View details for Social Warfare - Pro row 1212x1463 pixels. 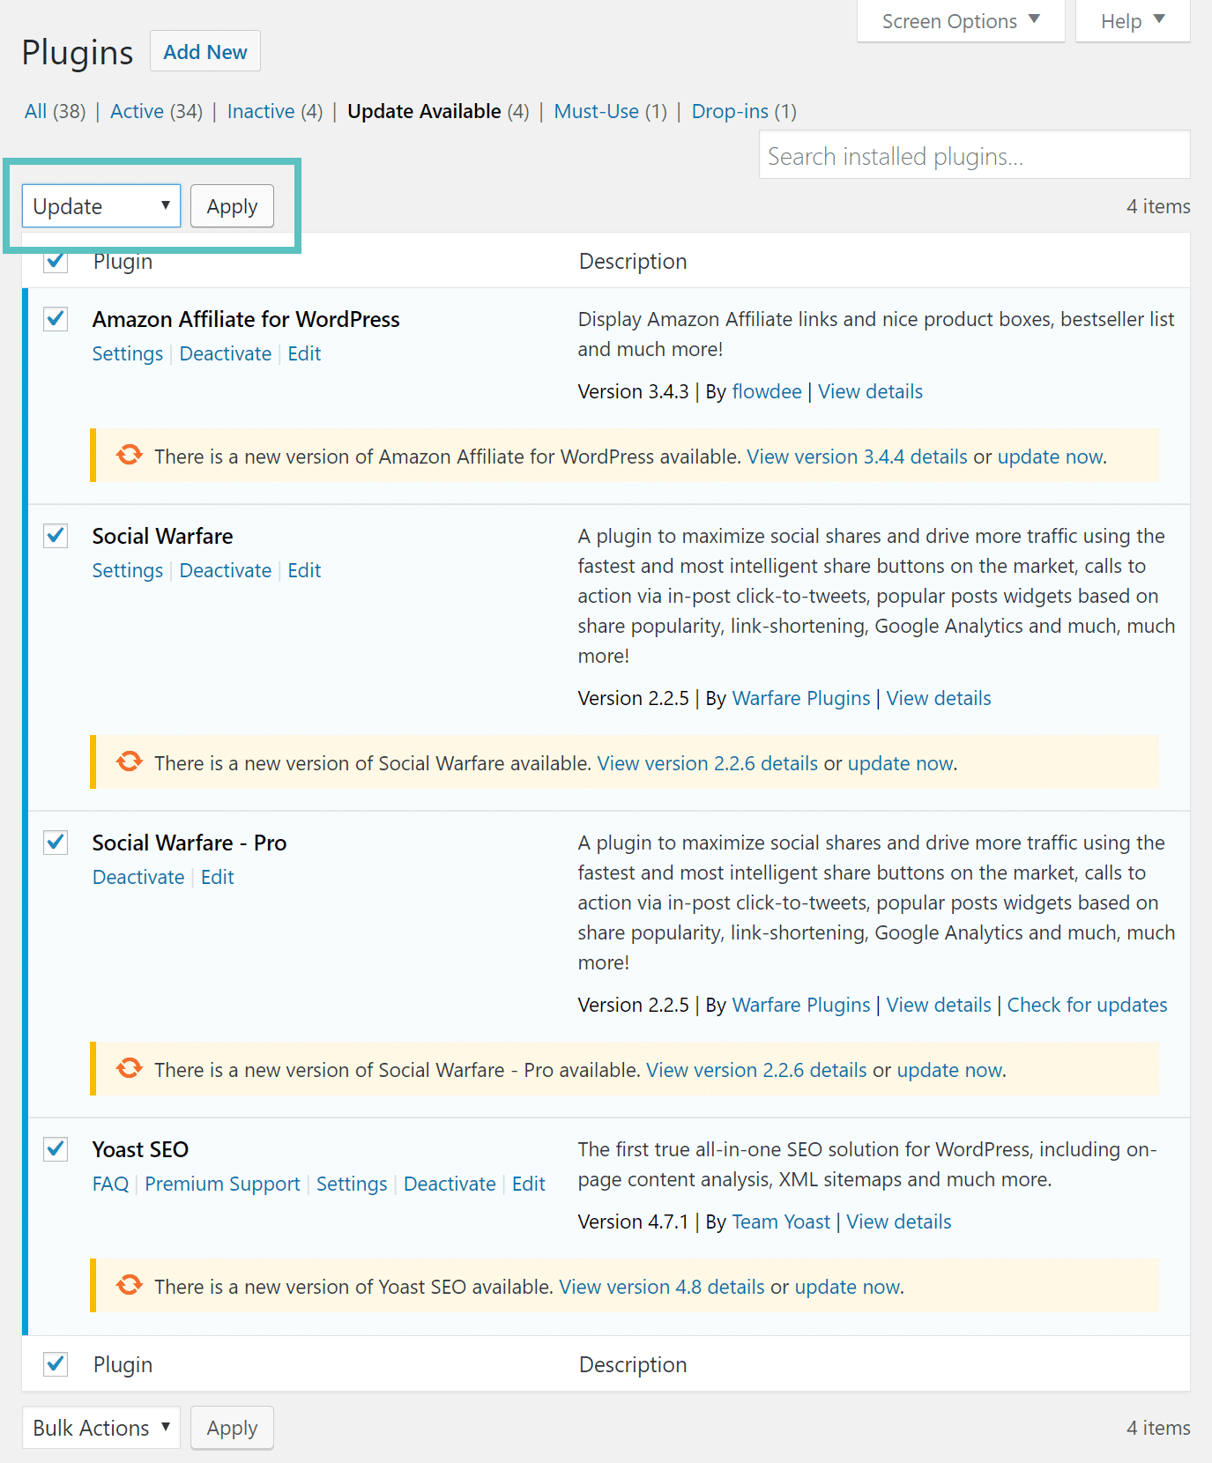[x=939, y=1005]
